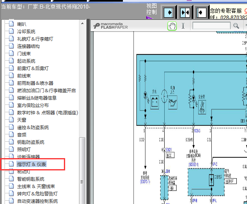Click the tree scrollbar up arrow
The image size is (247, 204).
82,23
